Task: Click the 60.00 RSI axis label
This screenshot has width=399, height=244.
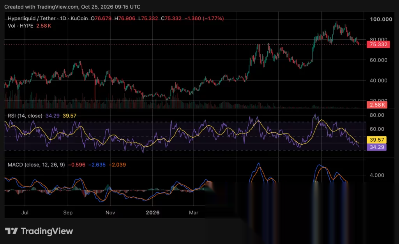Action: click(x=377, y=129)
